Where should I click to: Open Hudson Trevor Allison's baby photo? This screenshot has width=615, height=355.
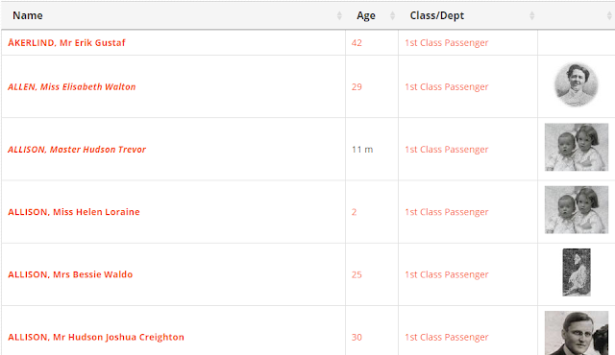click(577, 147)
